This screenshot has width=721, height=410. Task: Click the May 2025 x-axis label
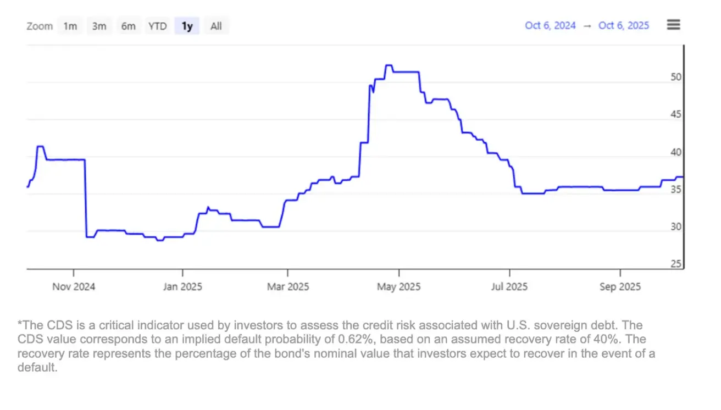tap(400, 286)
